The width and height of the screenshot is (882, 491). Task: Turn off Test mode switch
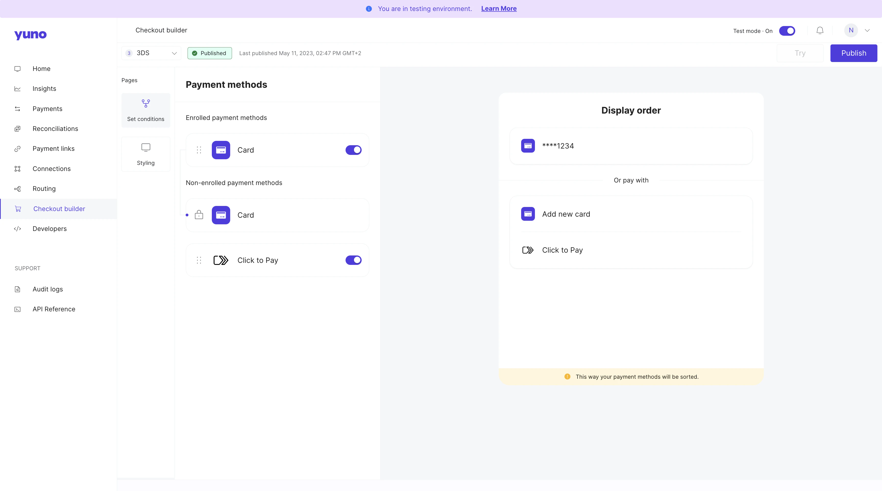coord(787,31)
